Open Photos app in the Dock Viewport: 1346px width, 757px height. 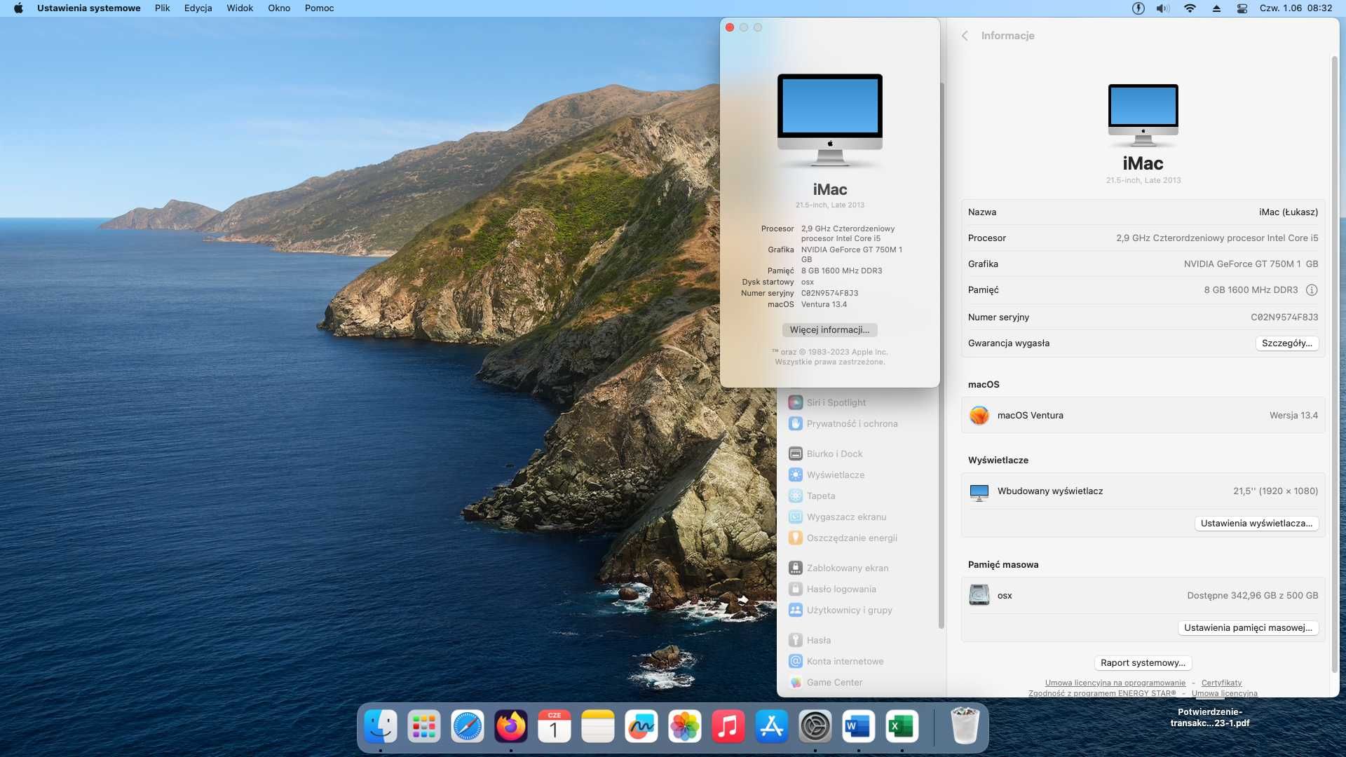(685, 726)
